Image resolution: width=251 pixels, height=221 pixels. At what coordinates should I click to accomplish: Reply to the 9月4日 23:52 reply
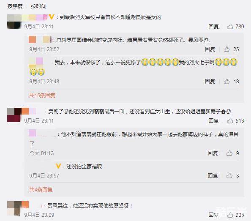210,49
